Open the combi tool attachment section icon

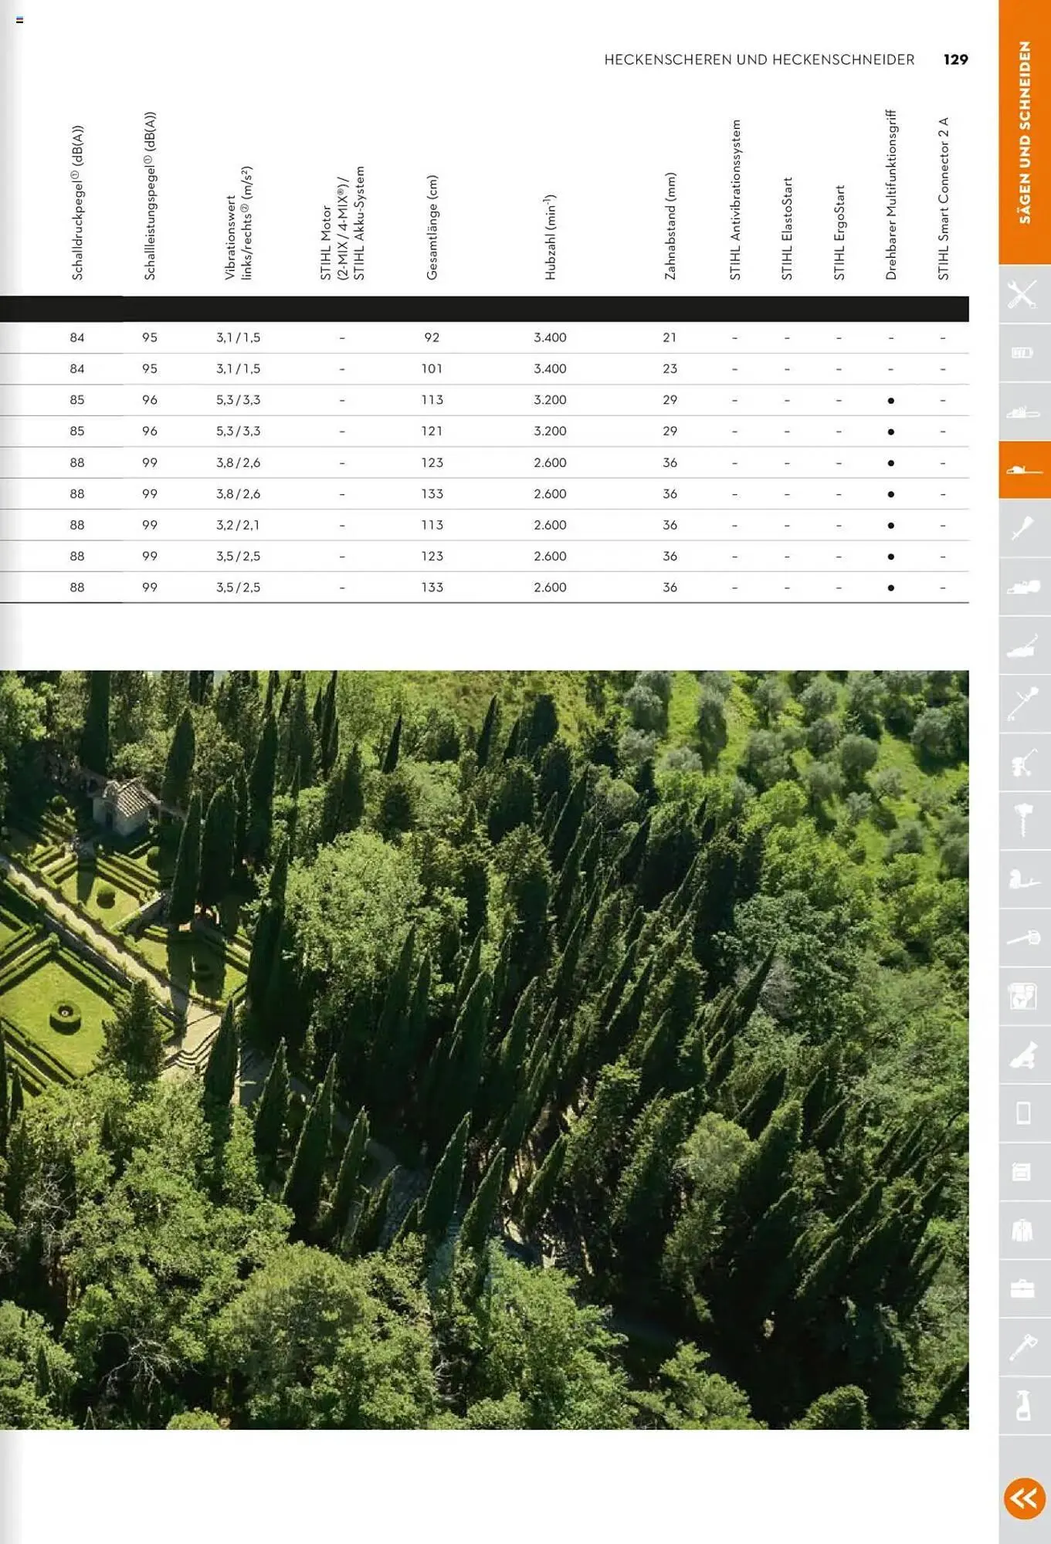pos(1024,528)
